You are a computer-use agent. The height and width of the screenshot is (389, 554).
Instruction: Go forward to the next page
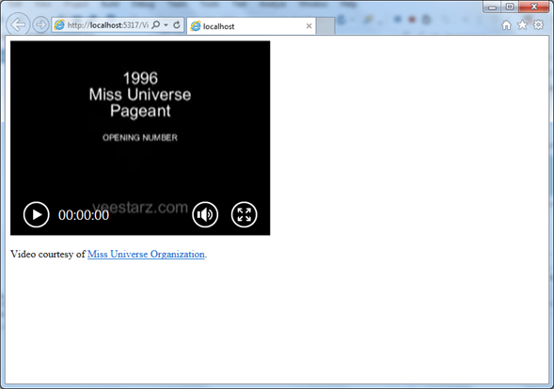click(40, 24)
